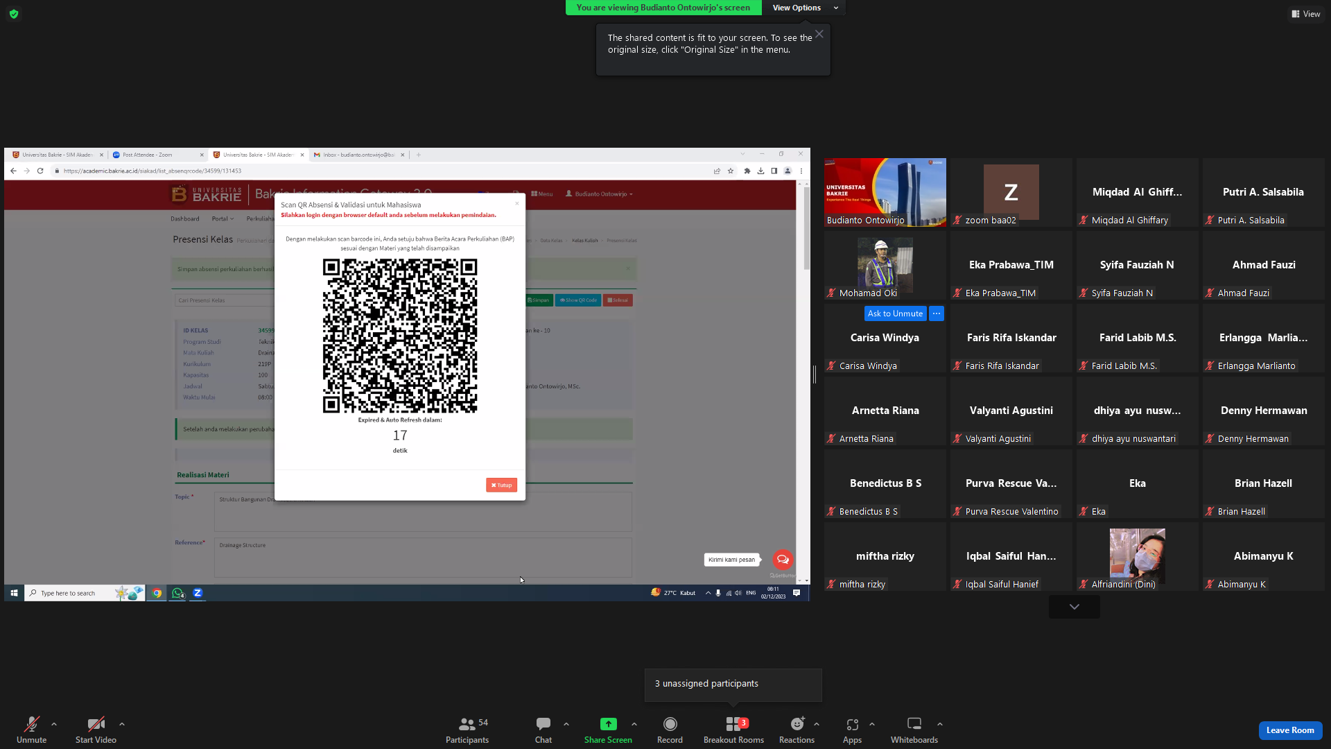This screenshot has width=1331, height=749.
Task: Click browser back arrow
Action: coord(13,171)
